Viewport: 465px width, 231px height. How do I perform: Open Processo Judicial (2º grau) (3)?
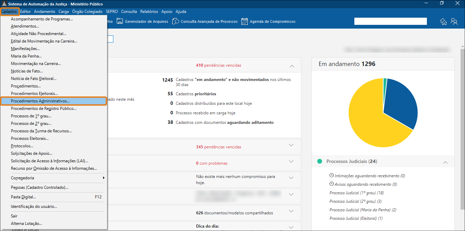coord(356,201)
